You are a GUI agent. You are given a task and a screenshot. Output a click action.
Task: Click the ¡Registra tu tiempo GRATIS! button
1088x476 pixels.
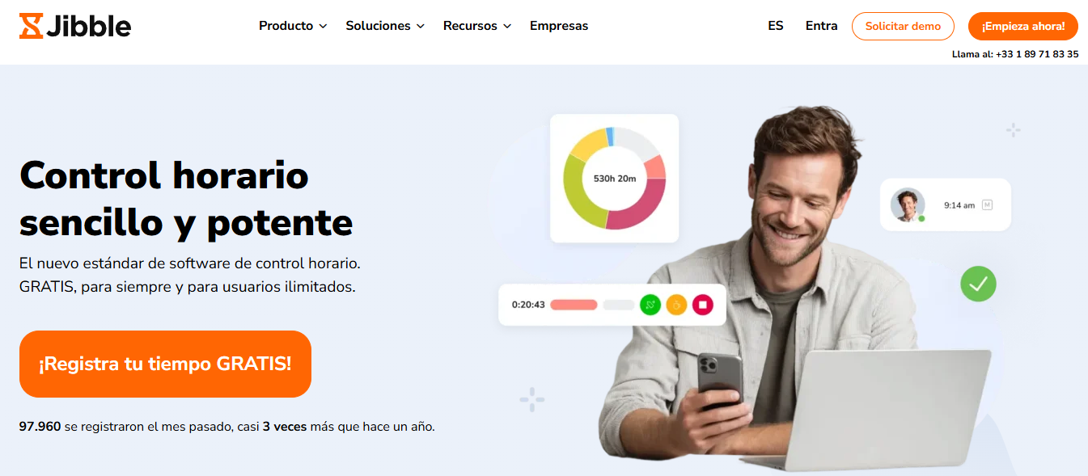tap(165, 364)
